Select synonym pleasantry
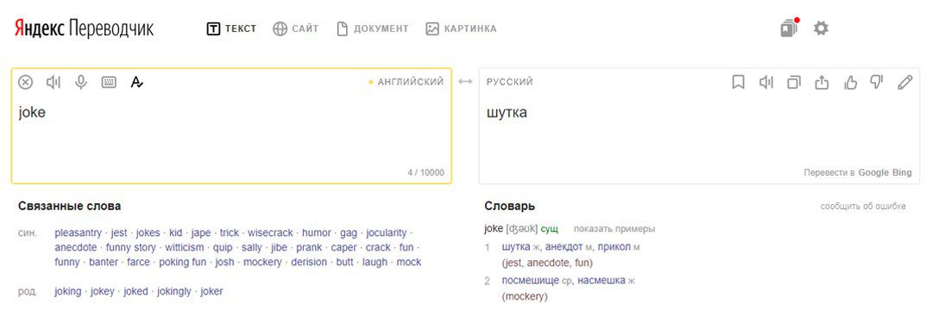 pos(79,233)
